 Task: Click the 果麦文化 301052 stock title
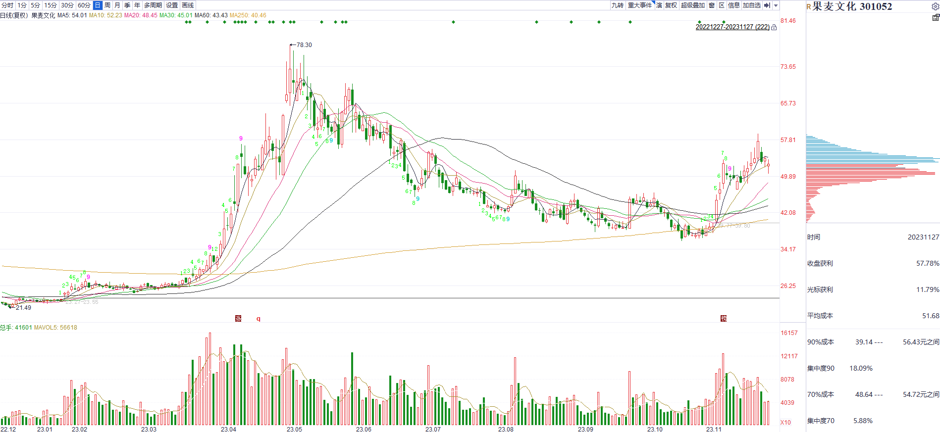point(852,6)
